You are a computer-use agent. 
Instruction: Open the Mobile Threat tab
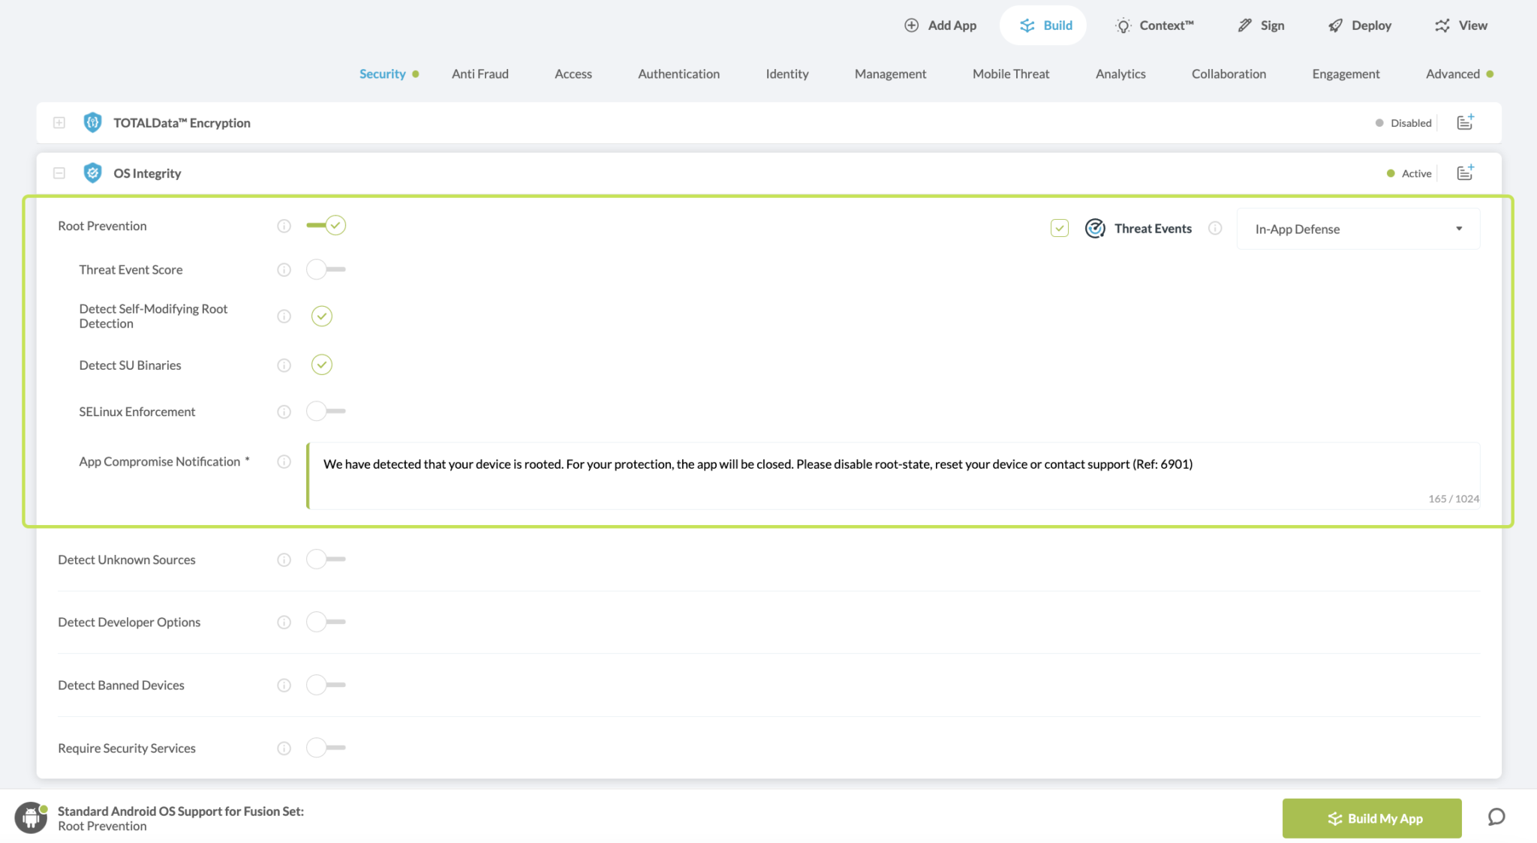pos(1010,73)
